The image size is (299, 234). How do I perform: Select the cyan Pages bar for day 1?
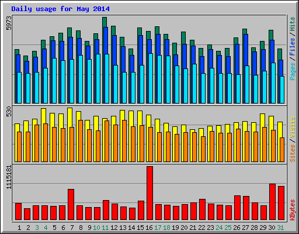(x=19, y=88)
